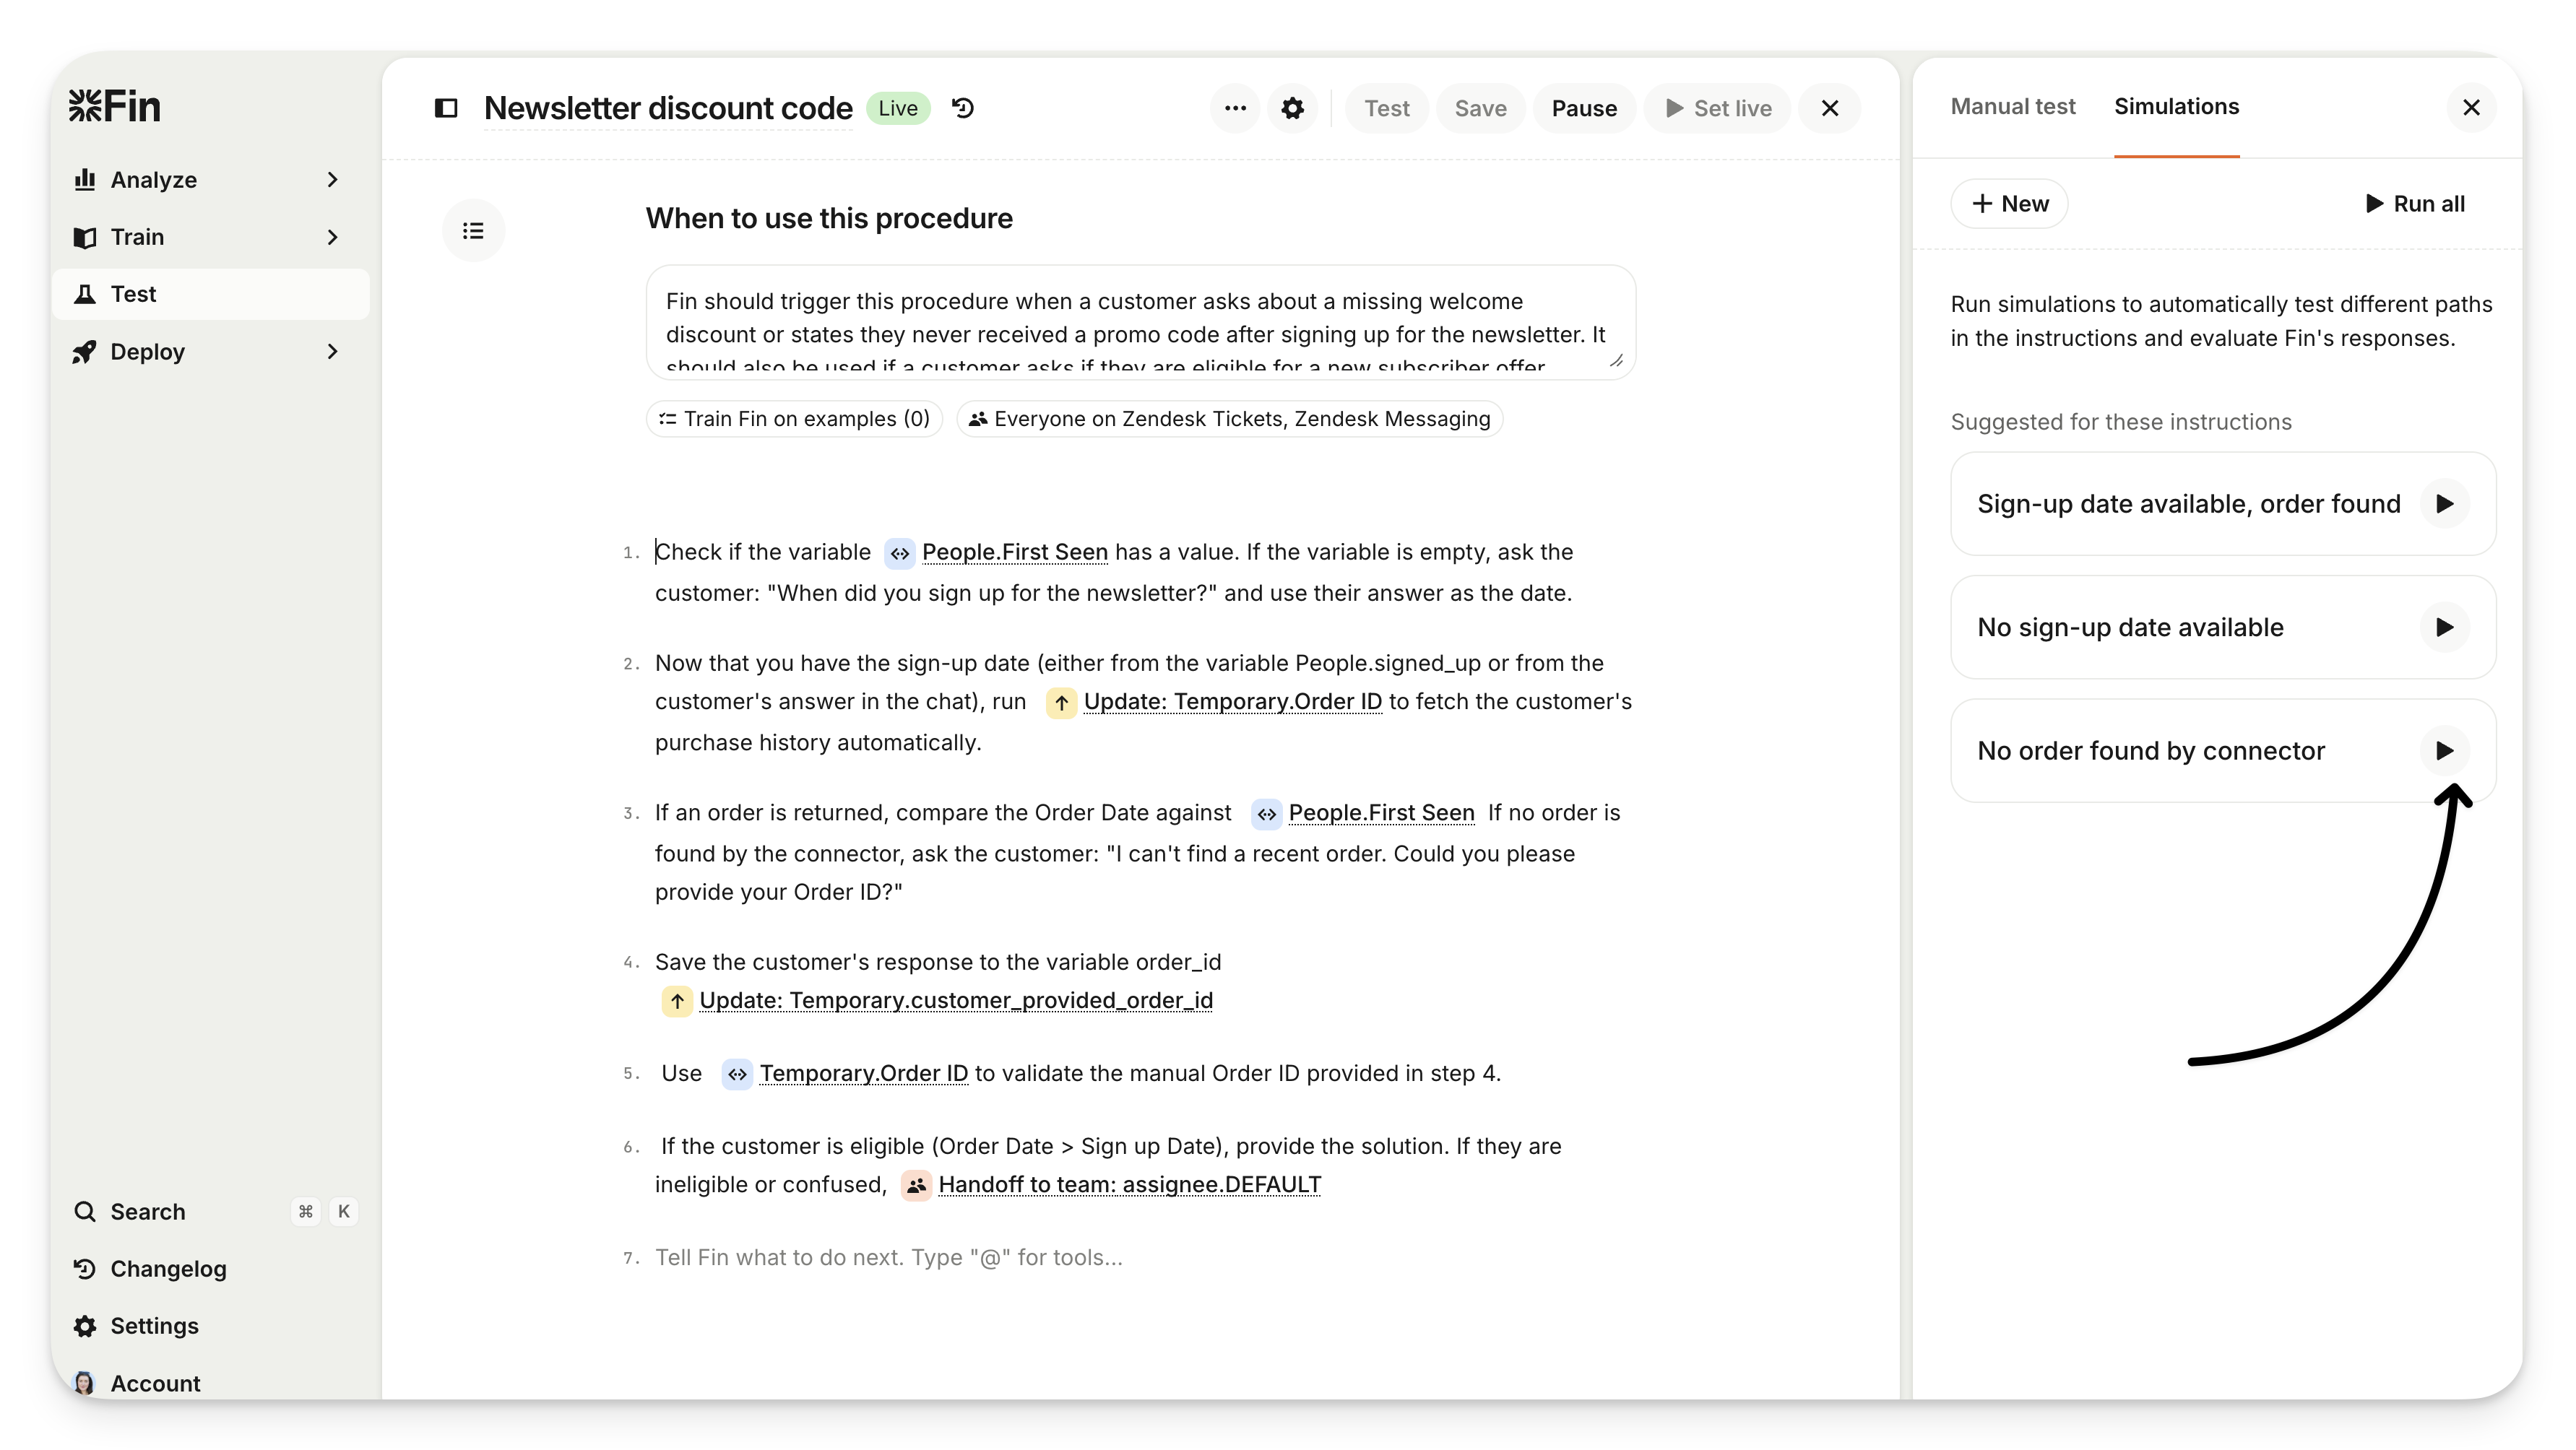Viewport: 2576px width, 1450px height.
Task: Open the three-dot more options menu
Action: 1235,108
